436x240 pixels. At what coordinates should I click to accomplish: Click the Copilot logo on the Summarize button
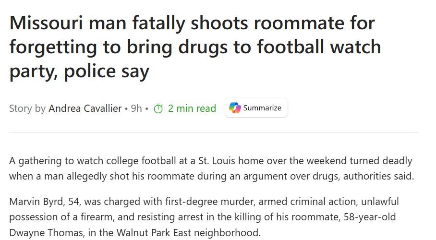click(235, 108)
